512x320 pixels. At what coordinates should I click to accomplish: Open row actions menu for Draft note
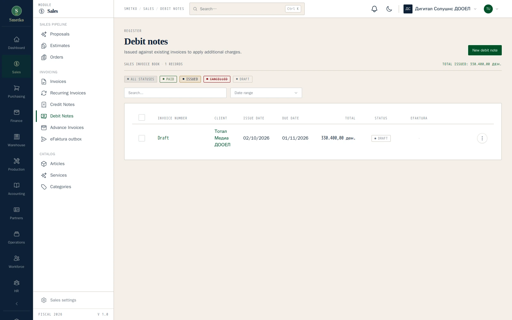pos(482,138)
